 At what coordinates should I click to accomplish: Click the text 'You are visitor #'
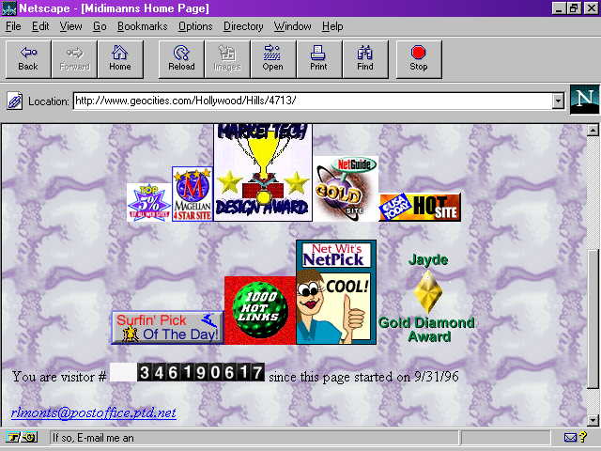[x=59, y=377]
